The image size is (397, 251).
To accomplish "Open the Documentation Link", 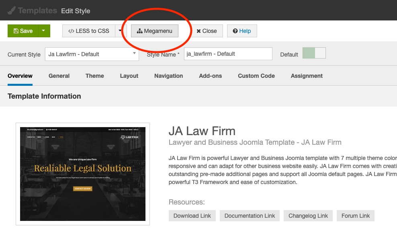I will click(250, 216).
